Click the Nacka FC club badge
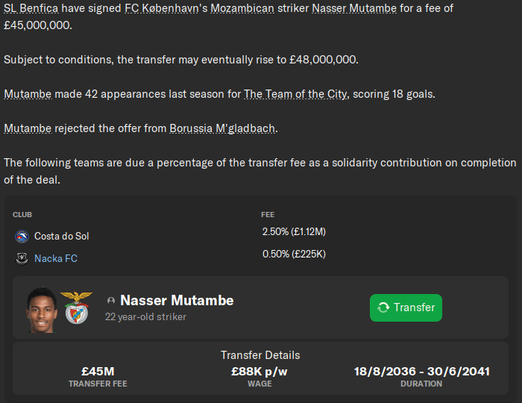The image size is (522, 403). [22, 259]
